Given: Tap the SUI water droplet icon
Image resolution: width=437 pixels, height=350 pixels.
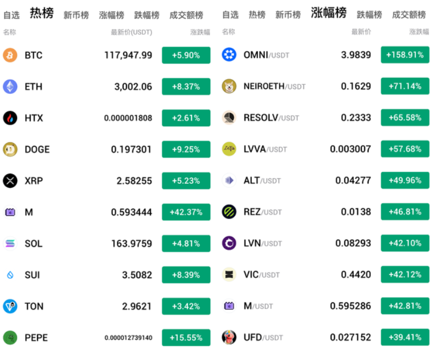Looking at the screenshot, I should [10, 275].
